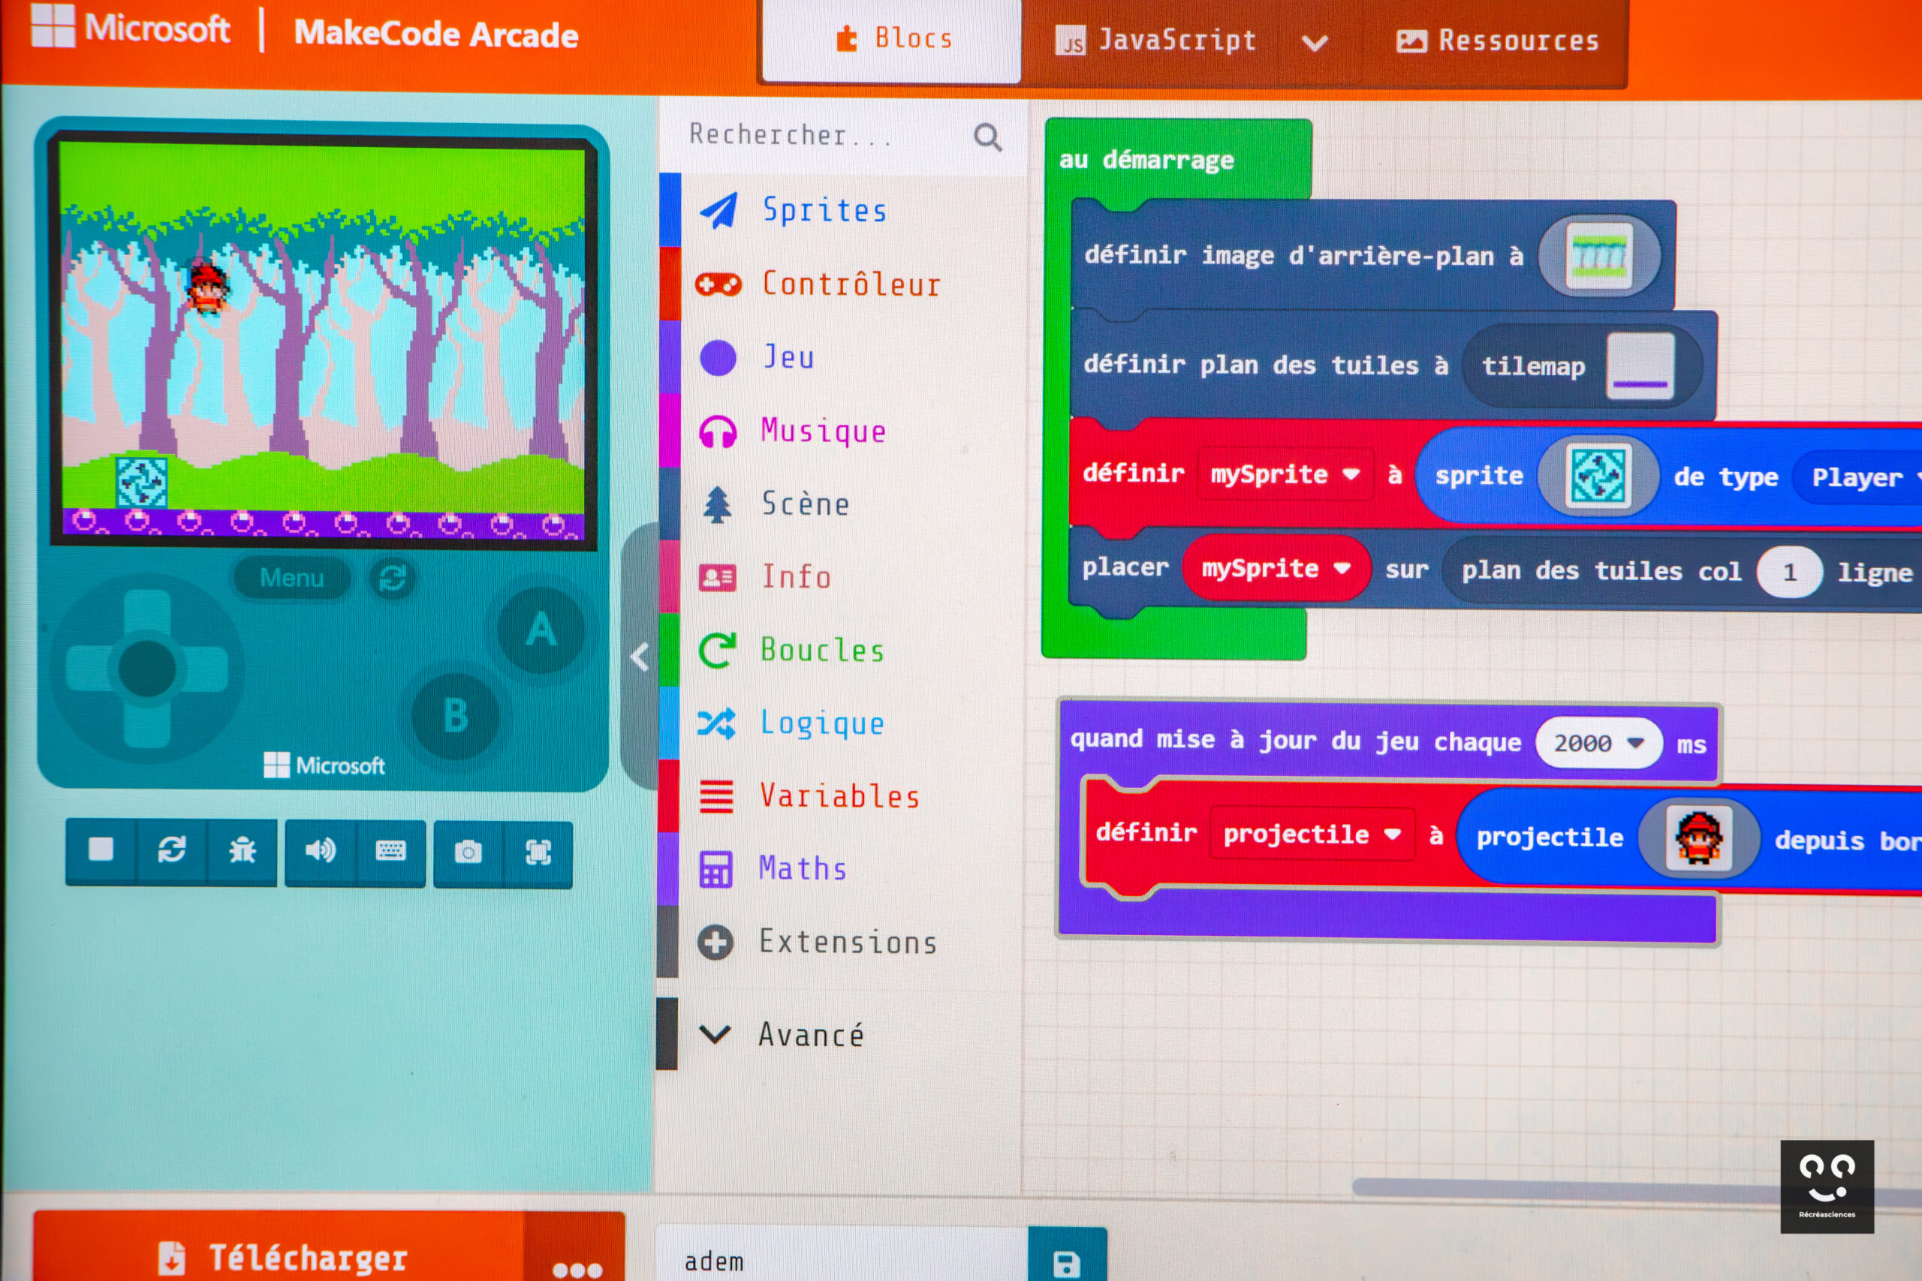Image resolution: width=1922 pixels, height=1281 pixels.
Task: Open the projectile variable dropdown
Action: point(1312,834)
